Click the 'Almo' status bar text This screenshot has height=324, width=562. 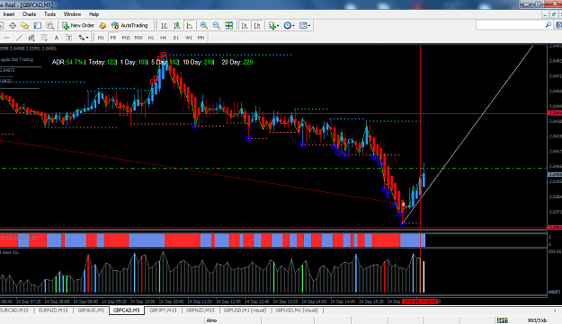211,320
